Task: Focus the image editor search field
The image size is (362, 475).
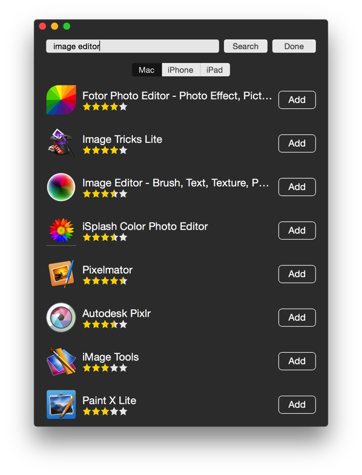Action: coord(133,46)
